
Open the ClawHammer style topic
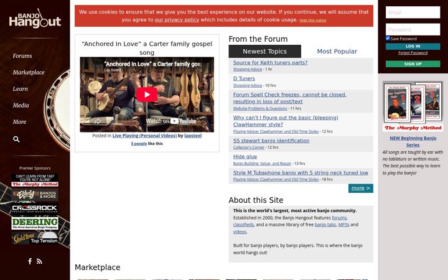click(x=286, y=121)
